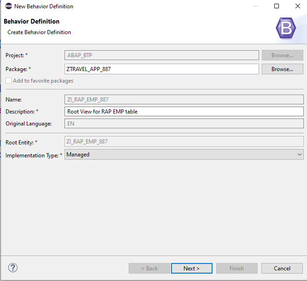This screenshot has height=281, width=307.
Task: Toggle the Add to favorite packages checkbox
Action: pos(9,81)
